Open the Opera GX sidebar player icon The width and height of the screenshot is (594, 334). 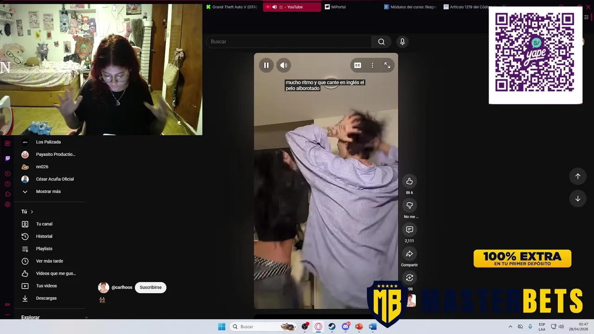7,174
